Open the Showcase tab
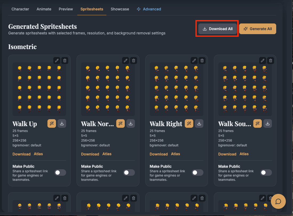 (x=120, y=9)
